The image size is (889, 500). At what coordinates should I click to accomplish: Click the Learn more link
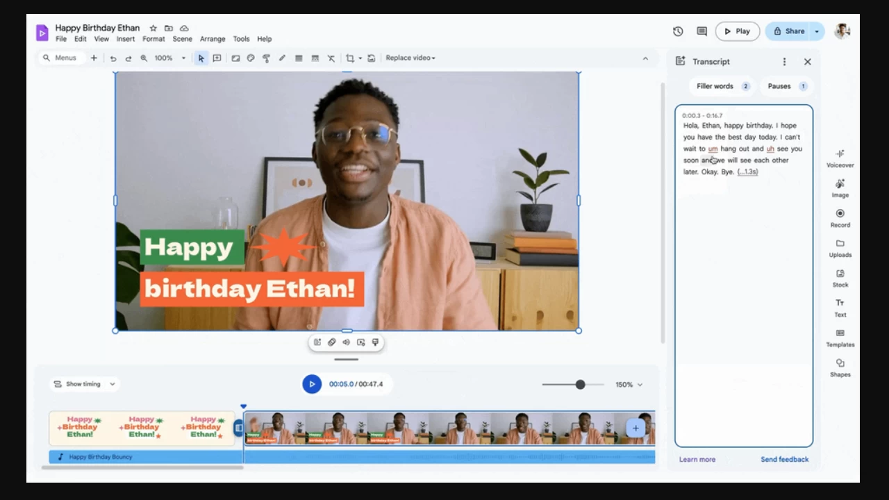697,460
